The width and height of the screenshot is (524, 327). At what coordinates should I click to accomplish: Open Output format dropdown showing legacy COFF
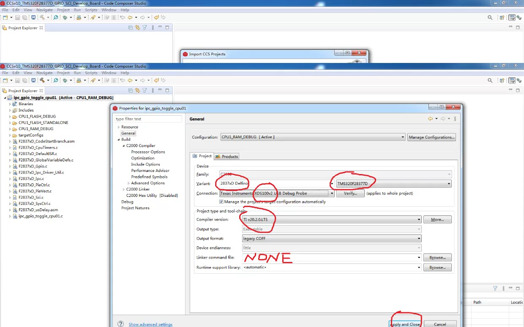[x=332, y=239]
